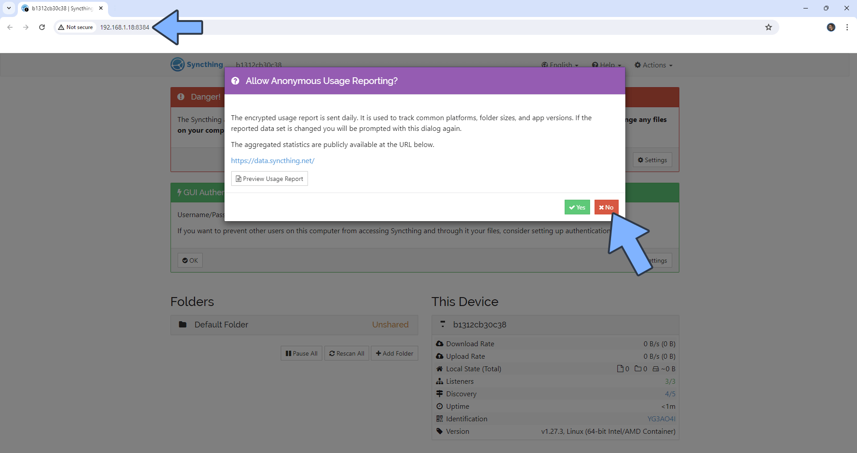Open the YG3AO4I identification link
Image resolution: width=857 pixels, height=453 pixels.
pos(661,419)
